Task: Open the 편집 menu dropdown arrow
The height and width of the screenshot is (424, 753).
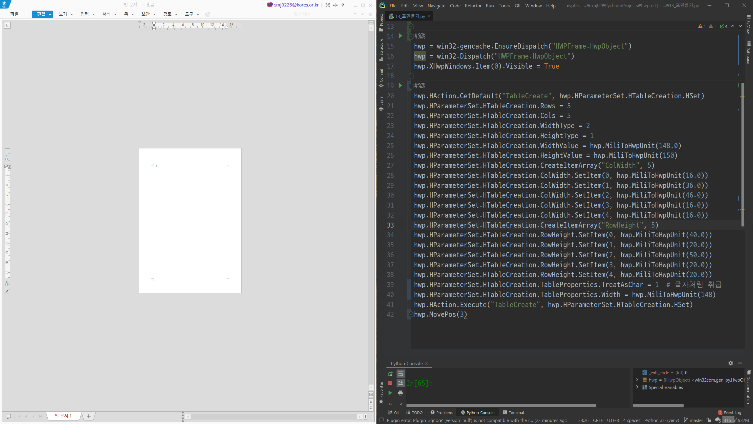Action: click(x=50, y=14)
